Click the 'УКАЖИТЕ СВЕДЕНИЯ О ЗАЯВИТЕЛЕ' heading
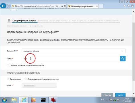135x103 pixels. [x=23, y=73]
